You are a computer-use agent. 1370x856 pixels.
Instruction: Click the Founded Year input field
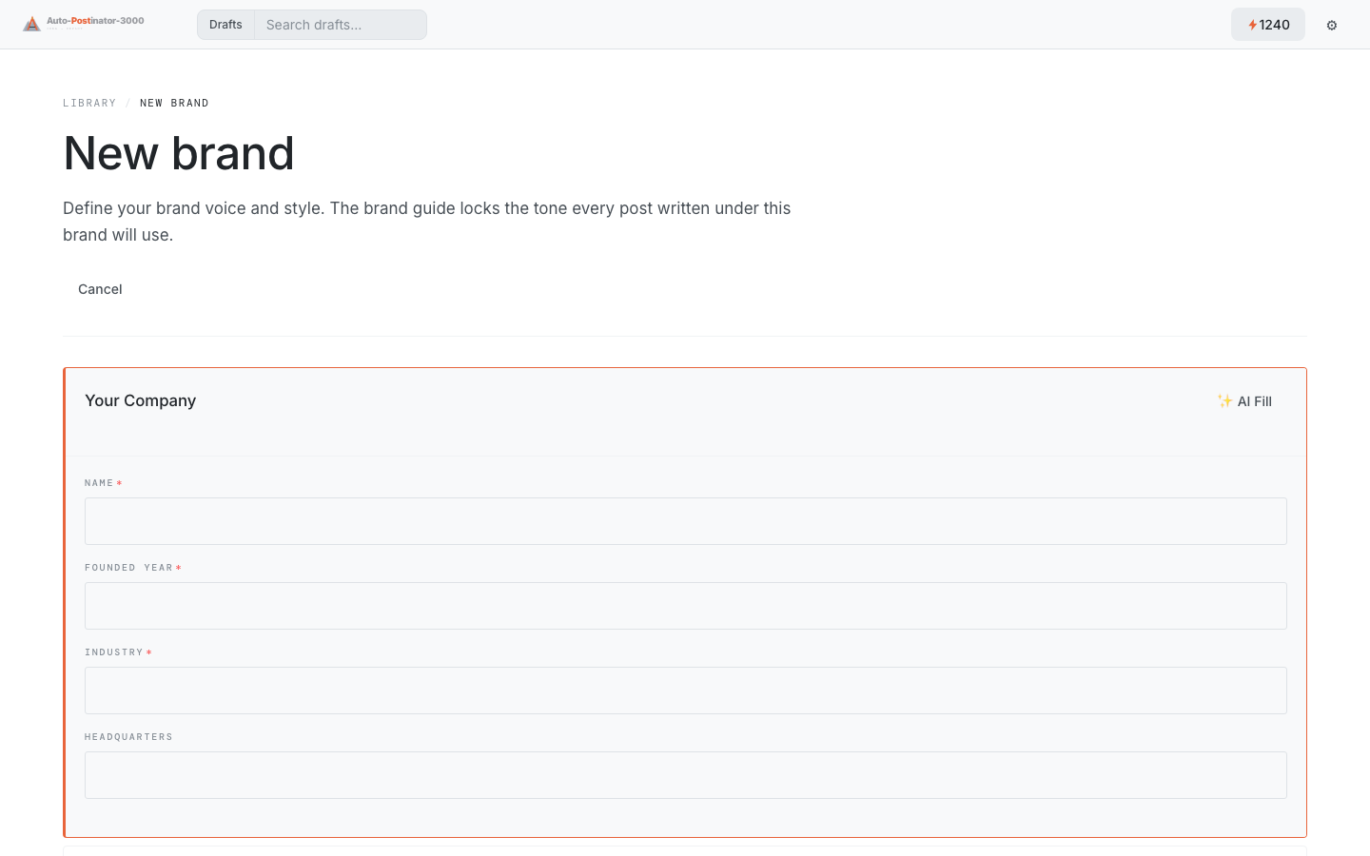click(686, 606)
